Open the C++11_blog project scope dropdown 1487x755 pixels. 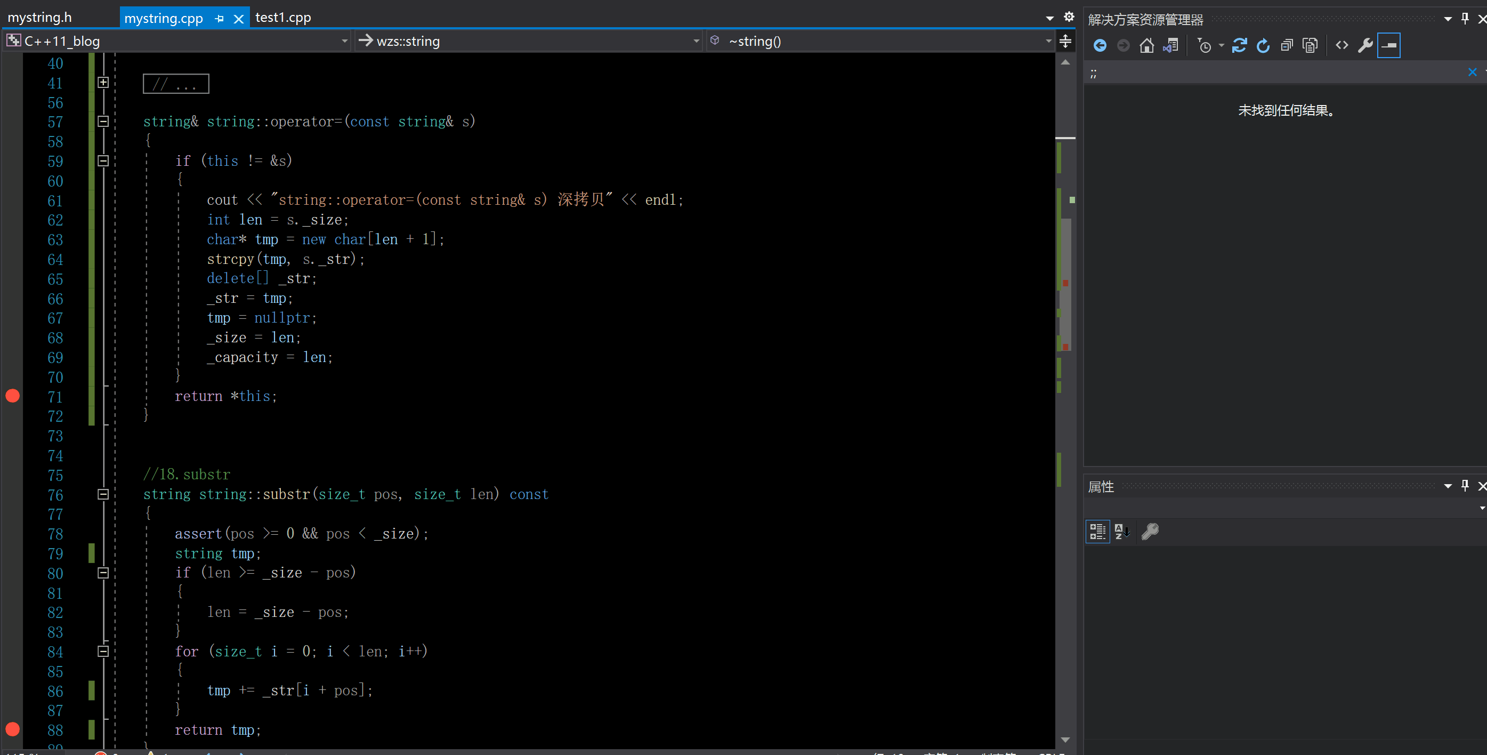(x=345, y=41)
